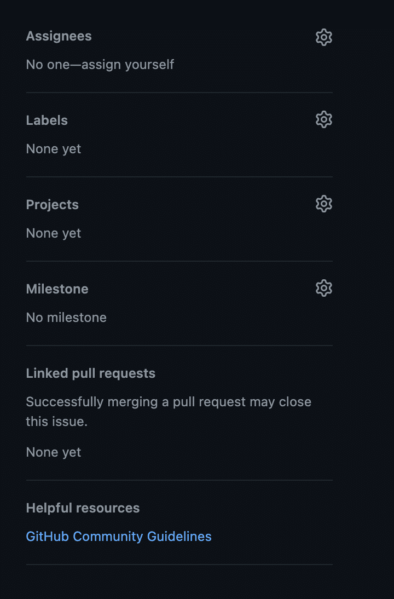This screenshot has width=394, height=599.
Task: Click the 'No one' assignee text
Action: pos(43,65)
